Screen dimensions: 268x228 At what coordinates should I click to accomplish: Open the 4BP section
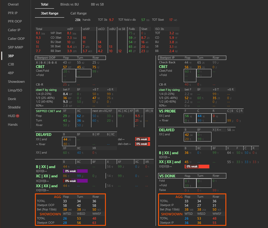tap(11, 73)
